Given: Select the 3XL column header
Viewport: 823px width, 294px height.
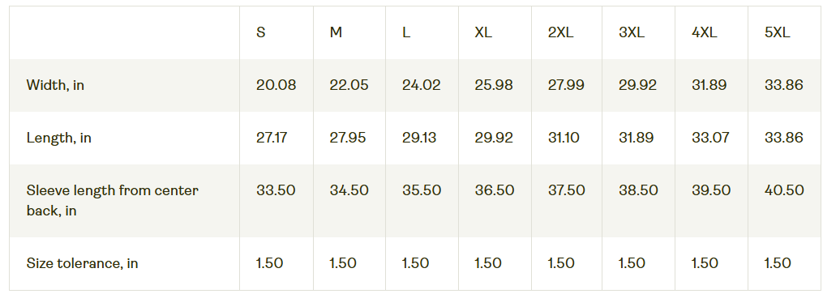Looking at the screenshot, I should tap(632, 32).
